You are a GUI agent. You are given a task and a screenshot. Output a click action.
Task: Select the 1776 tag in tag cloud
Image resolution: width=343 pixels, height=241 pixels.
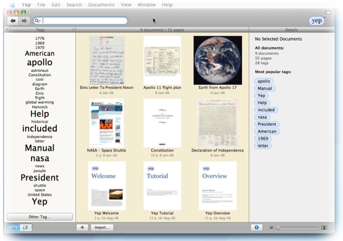pyautogui.click(x=40, y=38)
